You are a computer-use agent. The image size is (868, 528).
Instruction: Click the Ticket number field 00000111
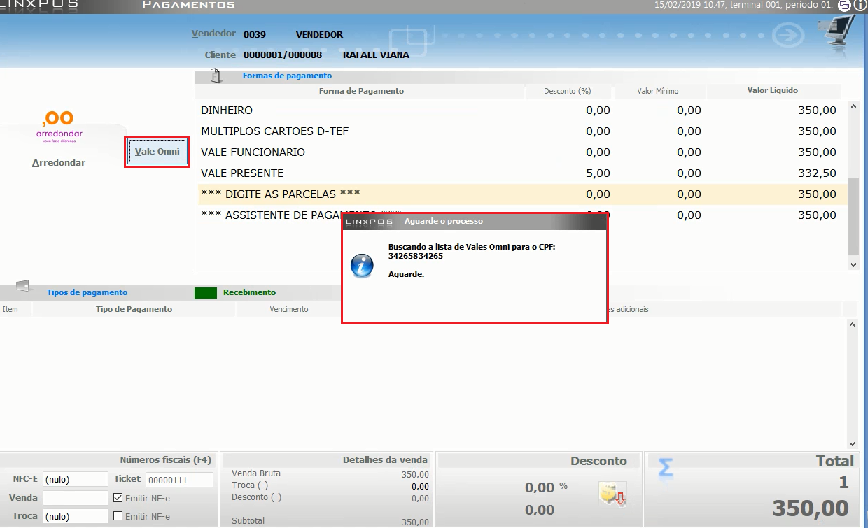point(179,479)
